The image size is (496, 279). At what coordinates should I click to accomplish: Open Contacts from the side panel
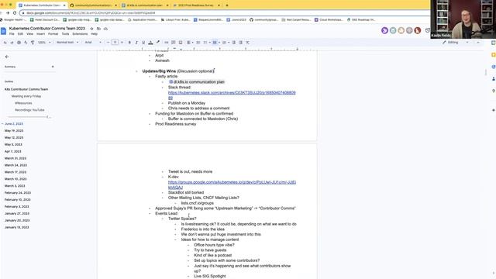[493, 79]
